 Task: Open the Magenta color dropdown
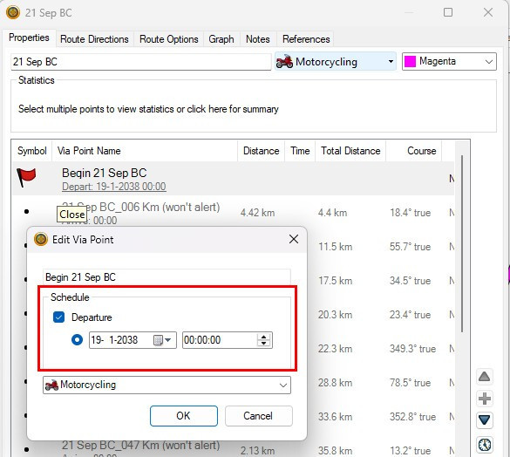tap(449, 61)
